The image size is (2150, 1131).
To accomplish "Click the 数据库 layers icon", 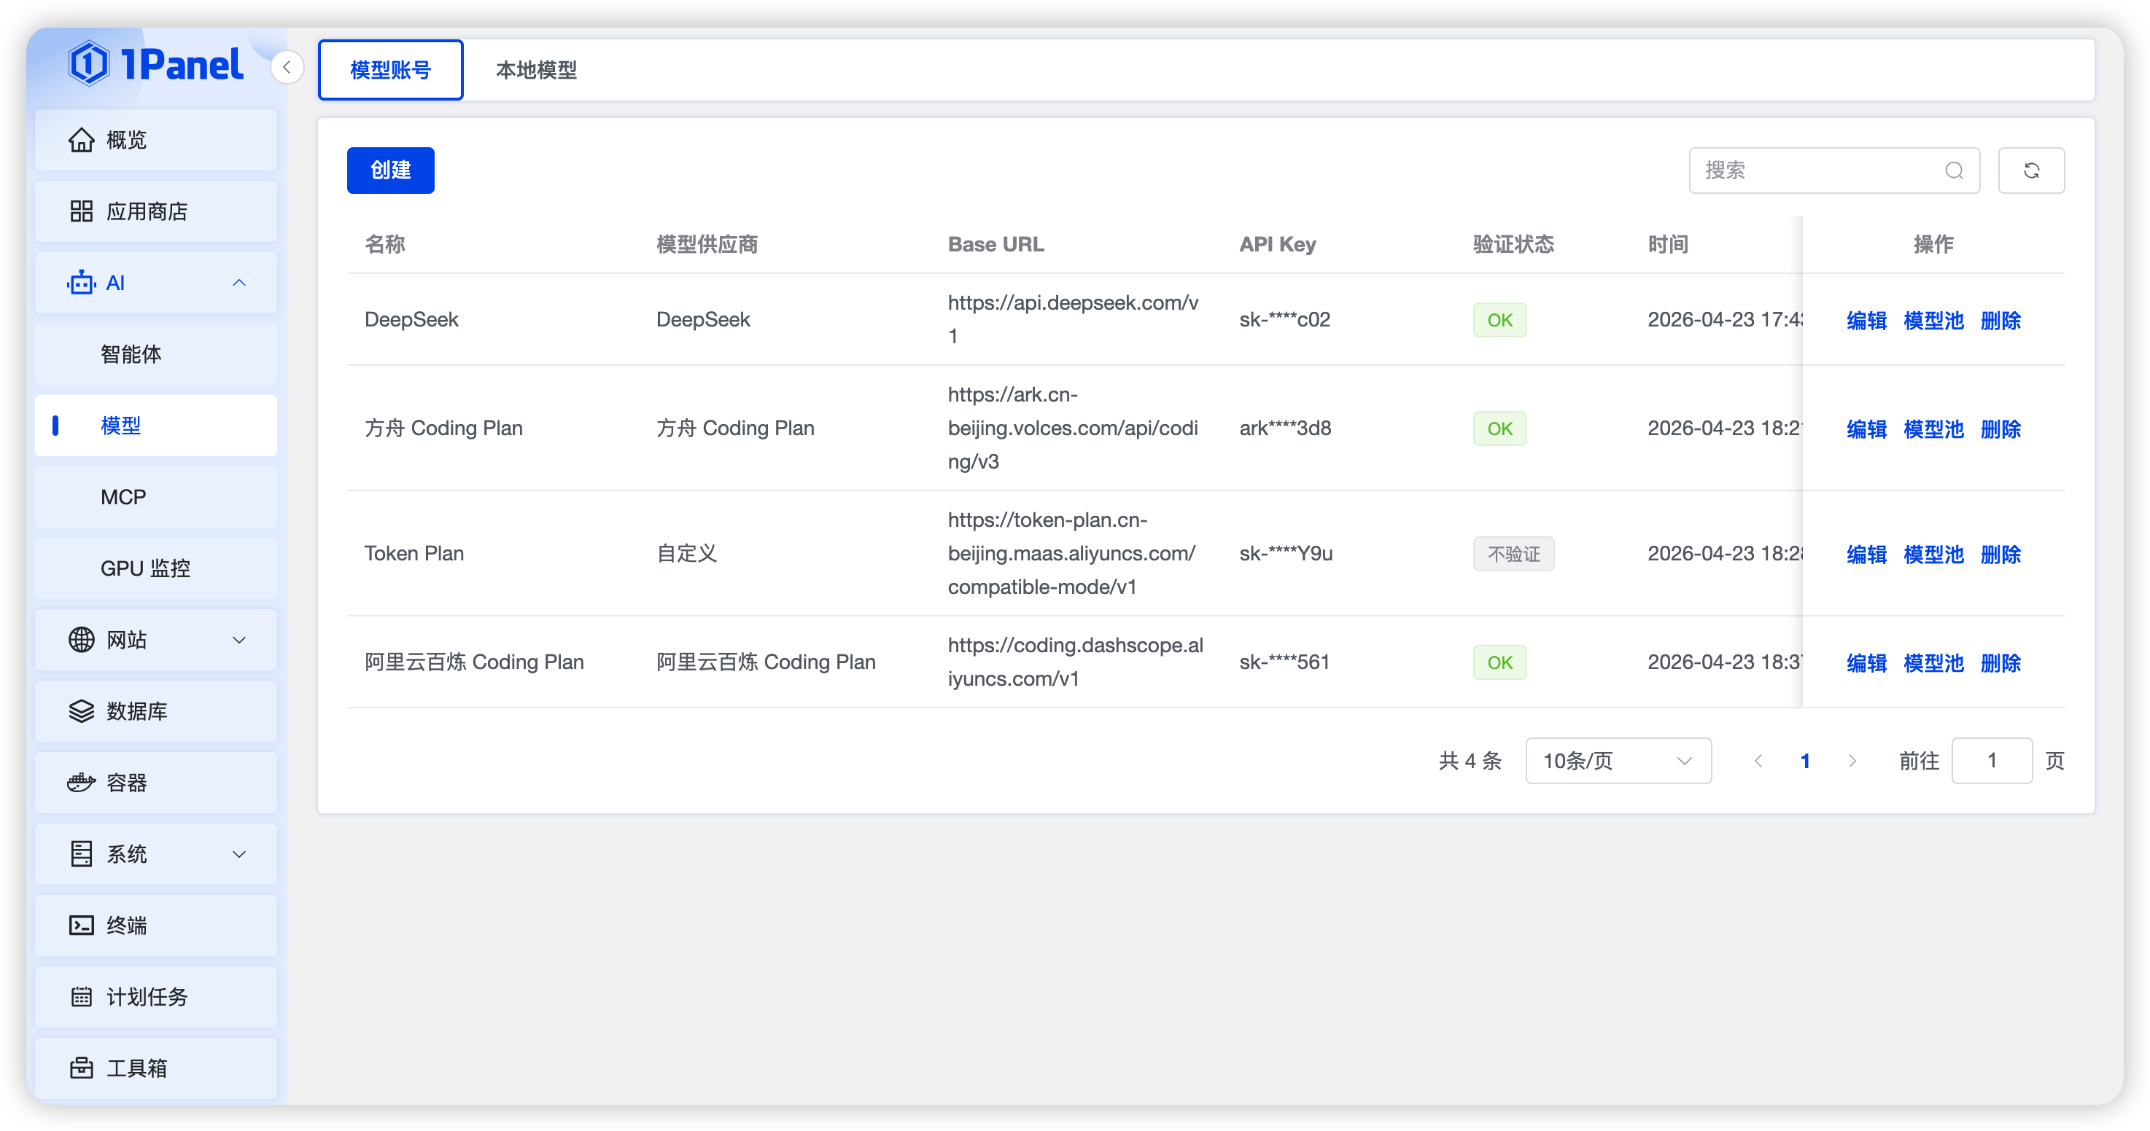I will (x=81, y=711).
